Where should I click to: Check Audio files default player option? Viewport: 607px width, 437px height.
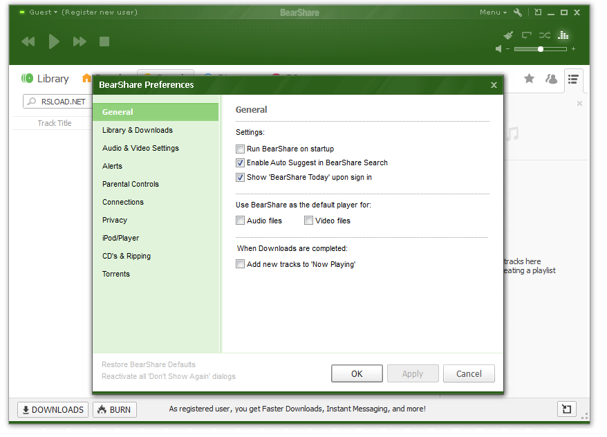pyautogui.click(x=240, y=221)
